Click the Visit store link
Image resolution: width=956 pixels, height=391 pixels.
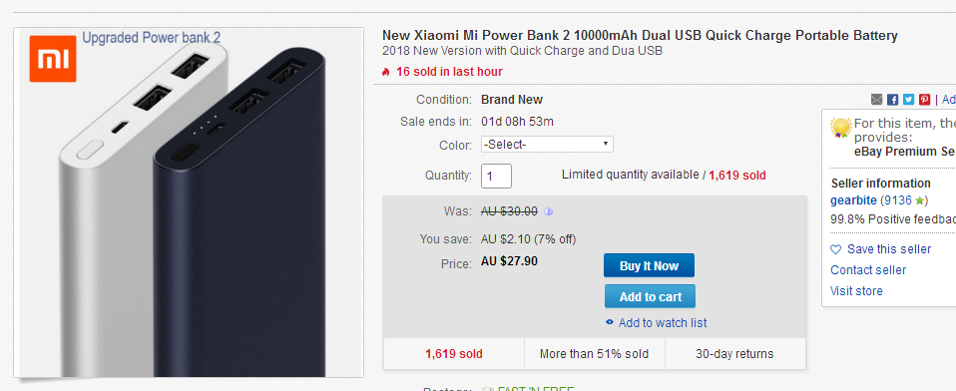(x=856, y=290)
